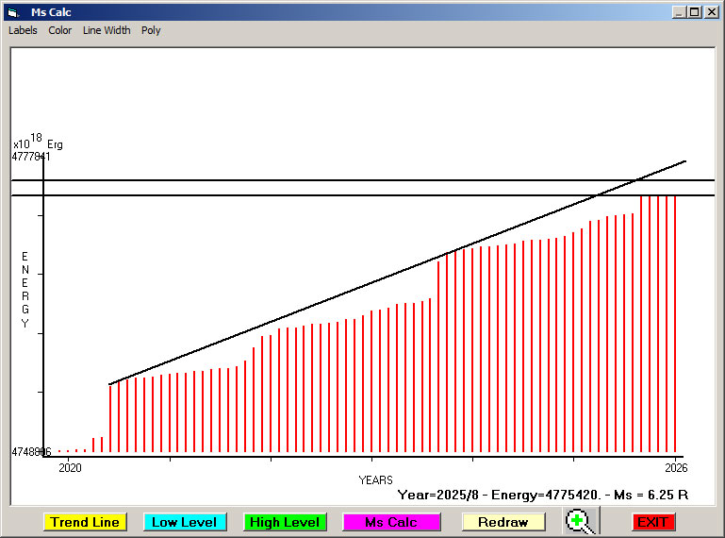
Task: Open the Labels menu
Action: (23, 30)
